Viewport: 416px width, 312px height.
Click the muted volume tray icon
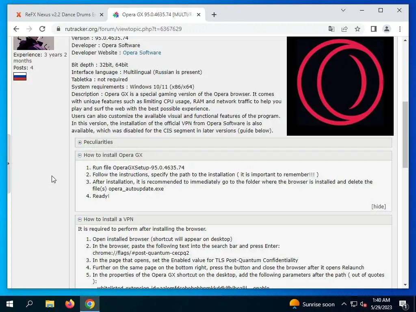pyautogui.click(x=364, y=304)
